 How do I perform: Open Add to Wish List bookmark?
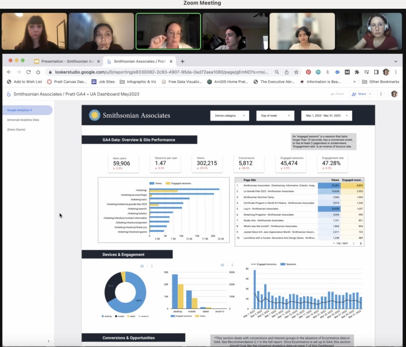pyautogui.click(x=24, y=82)
